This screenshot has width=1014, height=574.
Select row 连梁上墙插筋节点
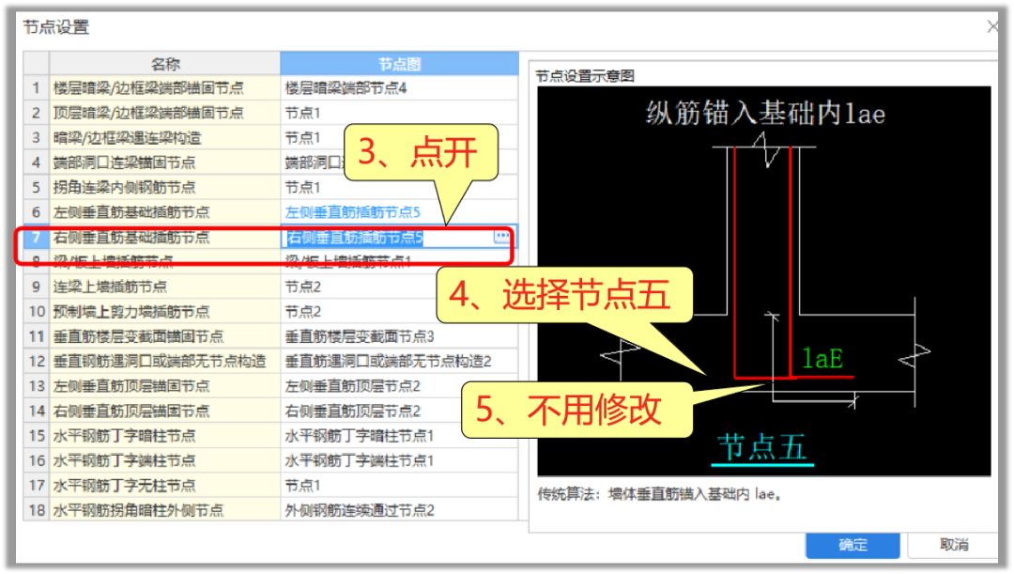[x=165, y=287]
